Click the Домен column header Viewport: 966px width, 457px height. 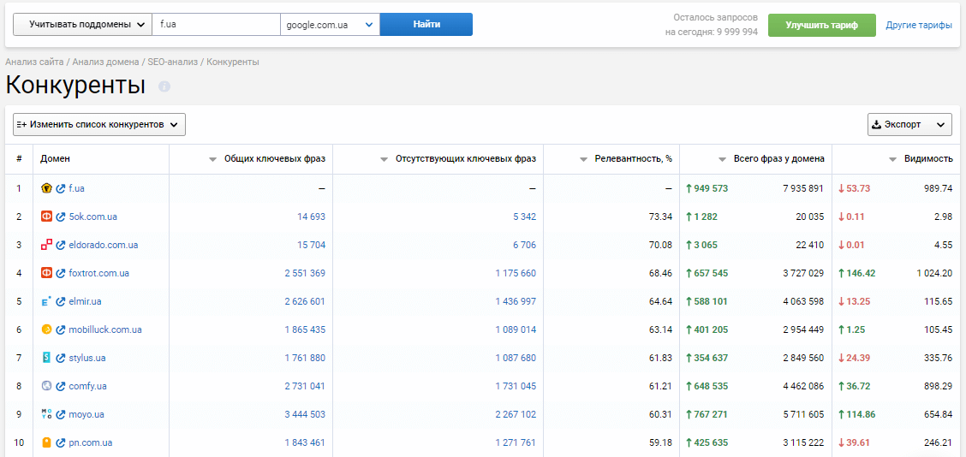(x=55, y=159)
